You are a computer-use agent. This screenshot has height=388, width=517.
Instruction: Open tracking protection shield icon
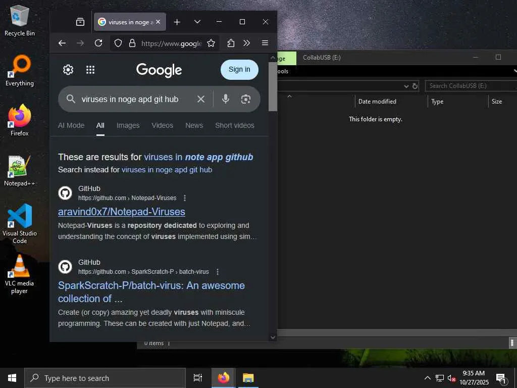coord(118,43)
